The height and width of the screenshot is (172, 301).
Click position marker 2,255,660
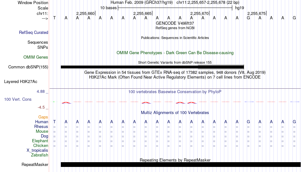click(86, 13)
